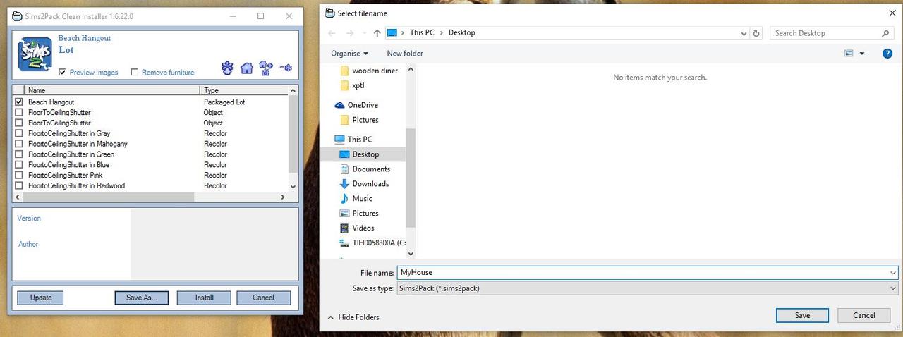
Task: Click the paw print pets icon
Action: [x=227, y=68]
